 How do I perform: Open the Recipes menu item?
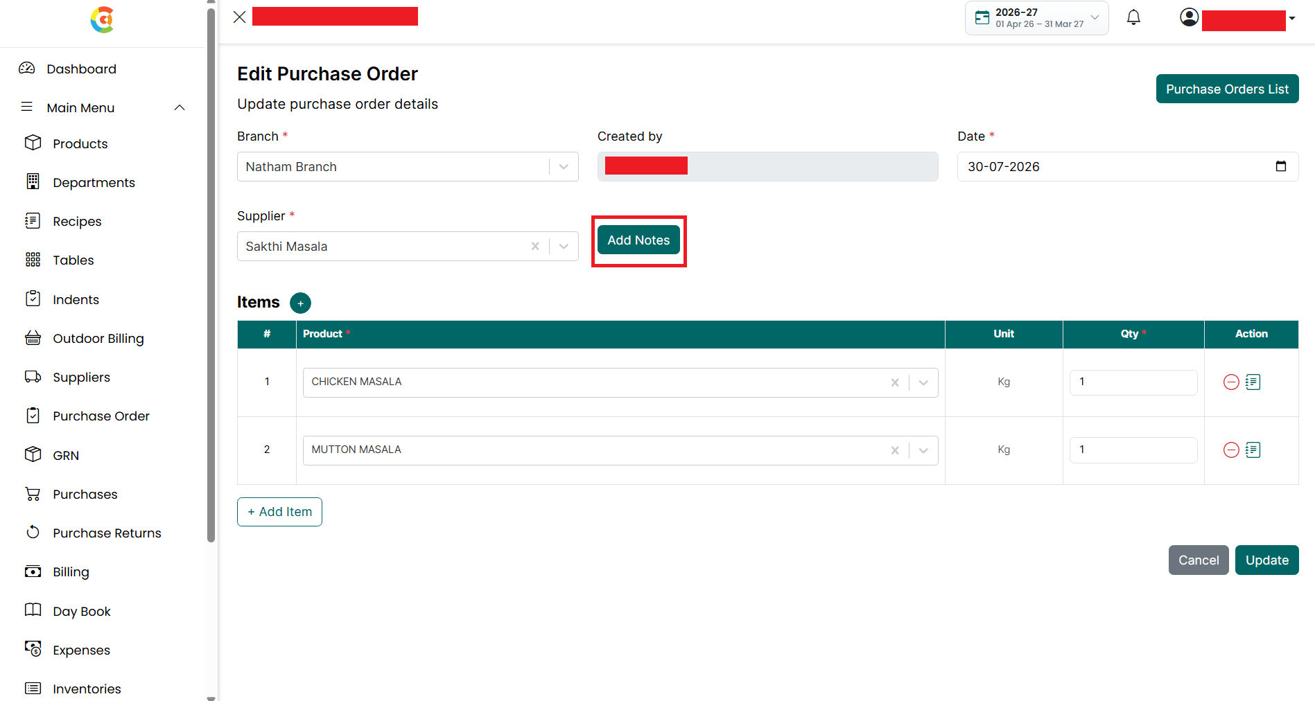pyautogui.click(x=77, y=221)
